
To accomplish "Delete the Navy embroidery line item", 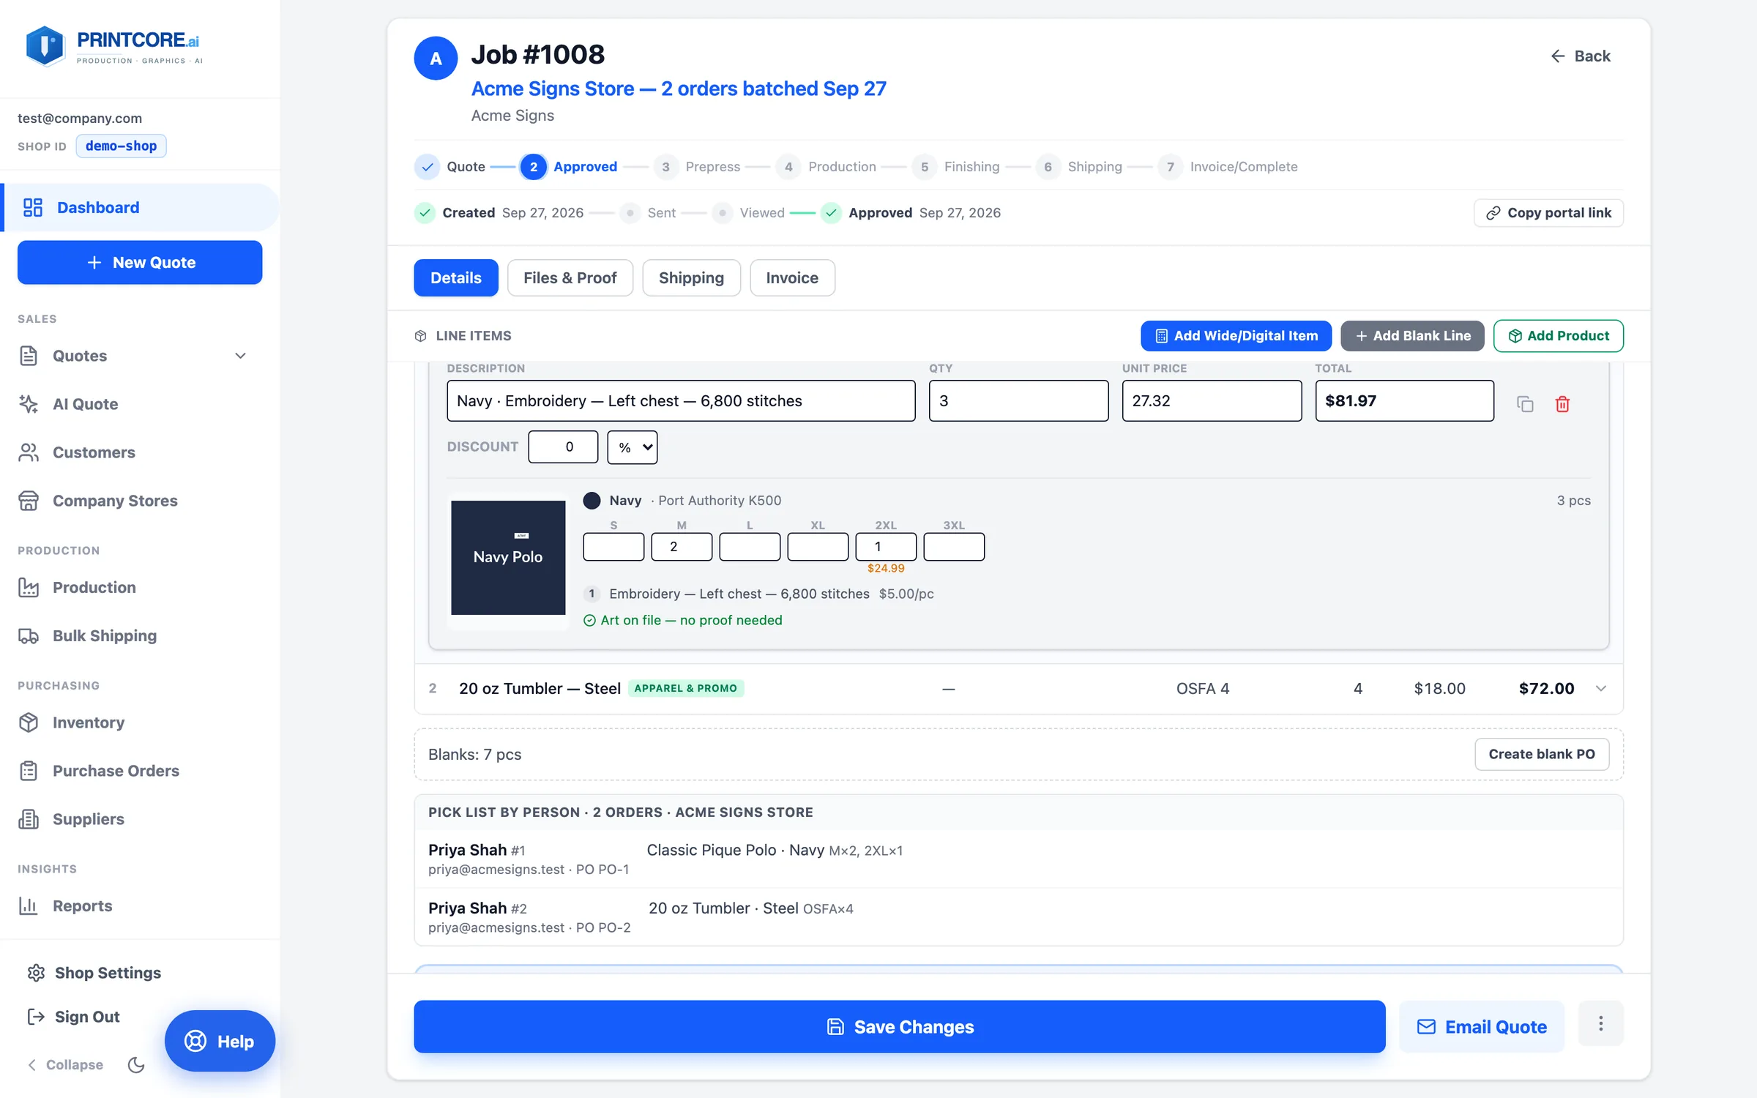I will tap(1562, 404).
